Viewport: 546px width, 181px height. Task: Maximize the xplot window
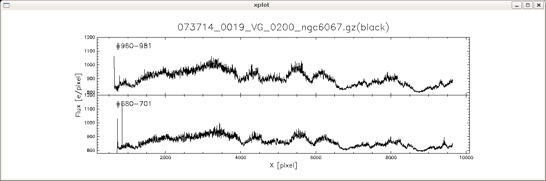click(x=527, y=5)
